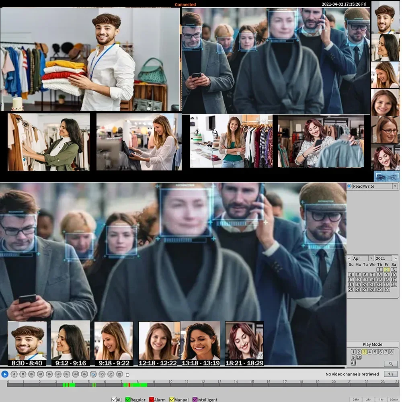402x402 pixels.
Task: Click the rewind icon
Action: pyautogui.click(x=41, y=374)
